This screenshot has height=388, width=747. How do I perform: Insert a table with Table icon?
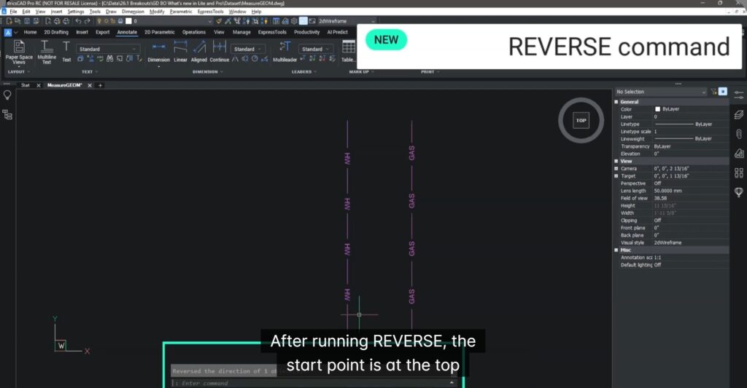348,51
